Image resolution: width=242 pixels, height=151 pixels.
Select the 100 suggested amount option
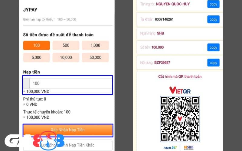pyautogui.click(x=36, y=45)
